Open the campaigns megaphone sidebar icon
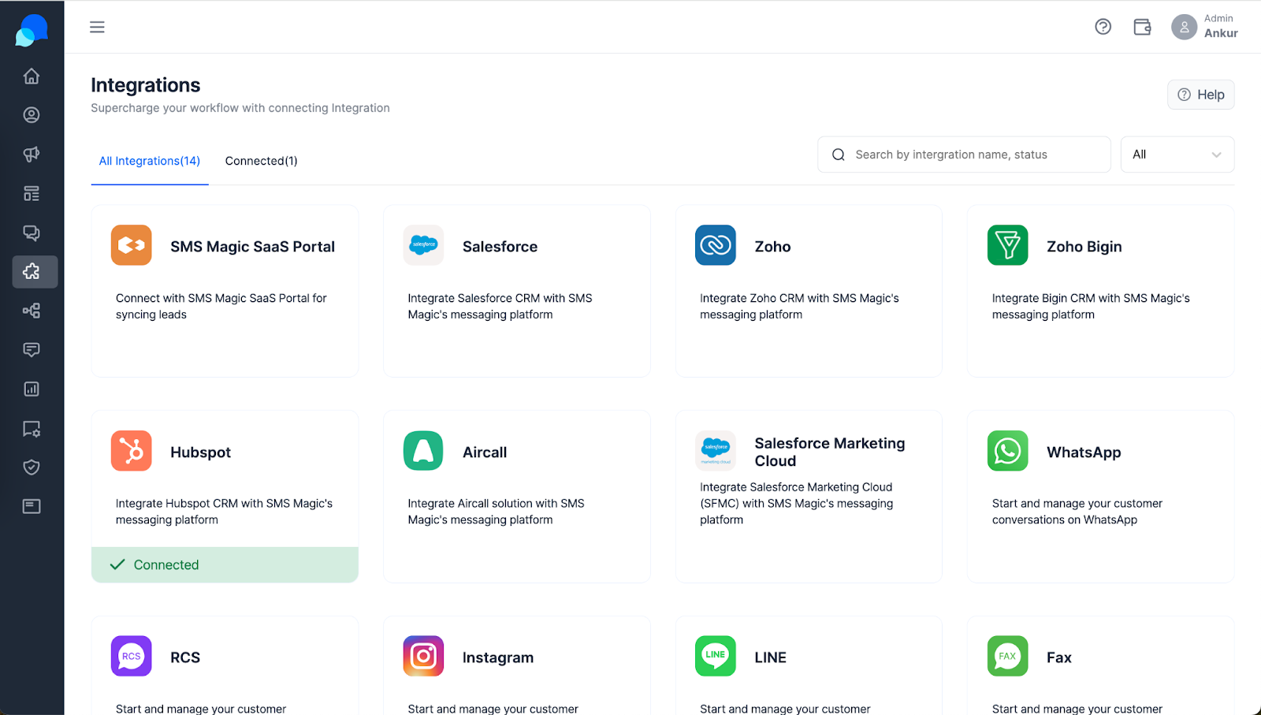Screen dimensions: 1261x715 [x=32, y=155]
